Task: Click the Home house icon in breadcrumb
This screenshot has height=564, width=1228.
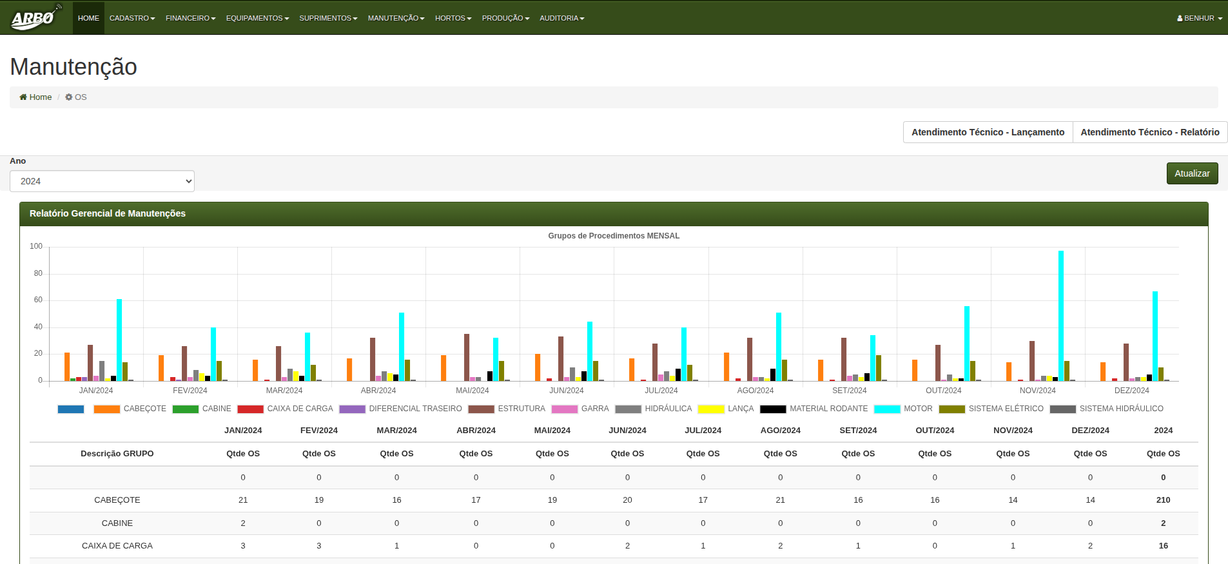Action: [x=23, y=97]
